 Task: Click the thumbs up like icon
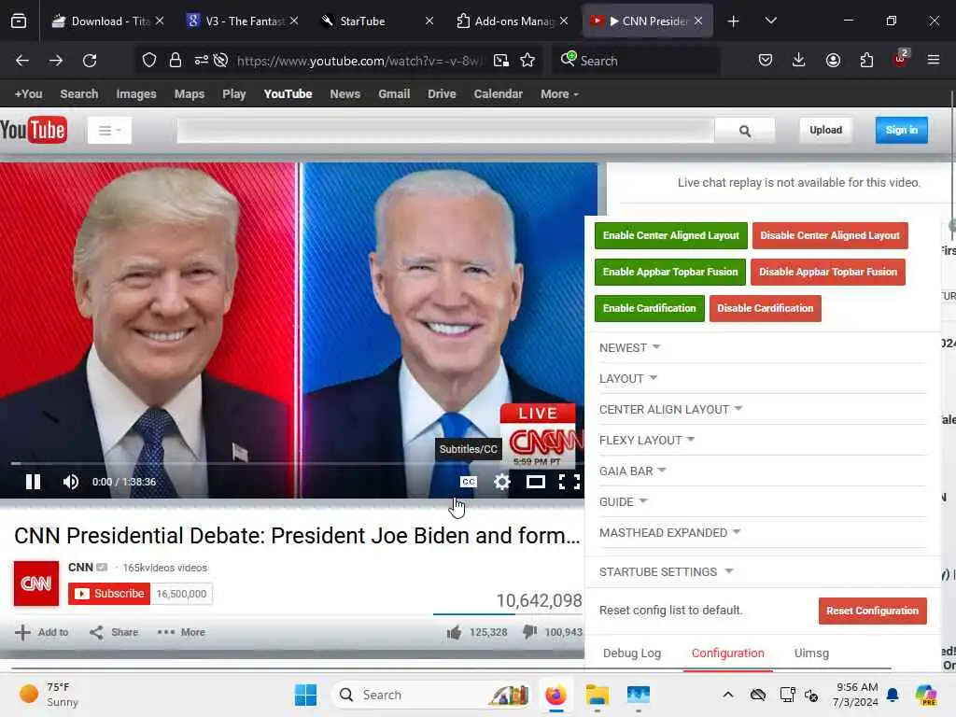point(454,632)
